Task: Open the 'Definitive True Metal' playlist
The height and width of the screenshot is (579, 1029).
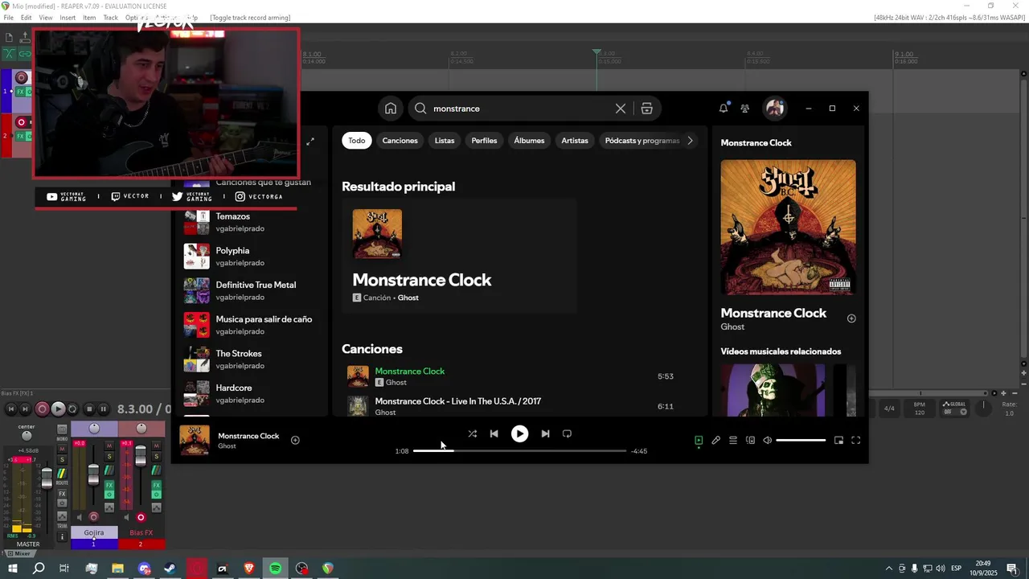Action: click(248, 290)
